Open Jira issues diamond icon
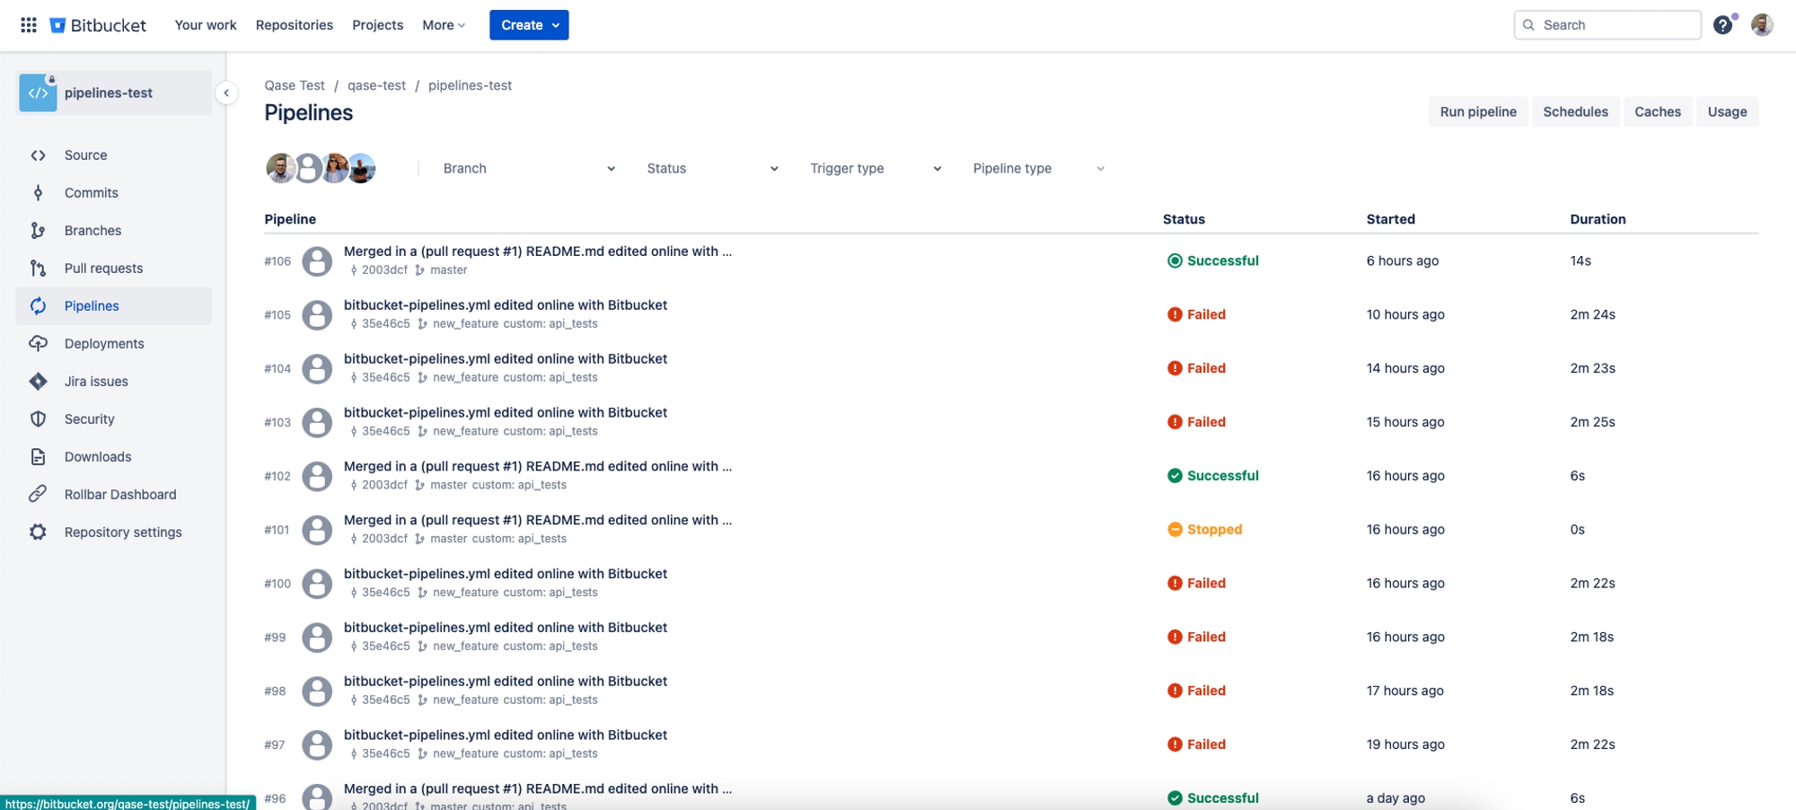This screenshot has width=1796, height=810. point(38,382)
